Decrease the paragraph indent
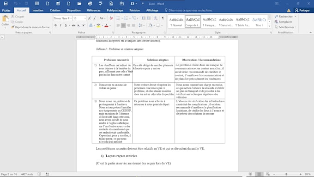 144,18
